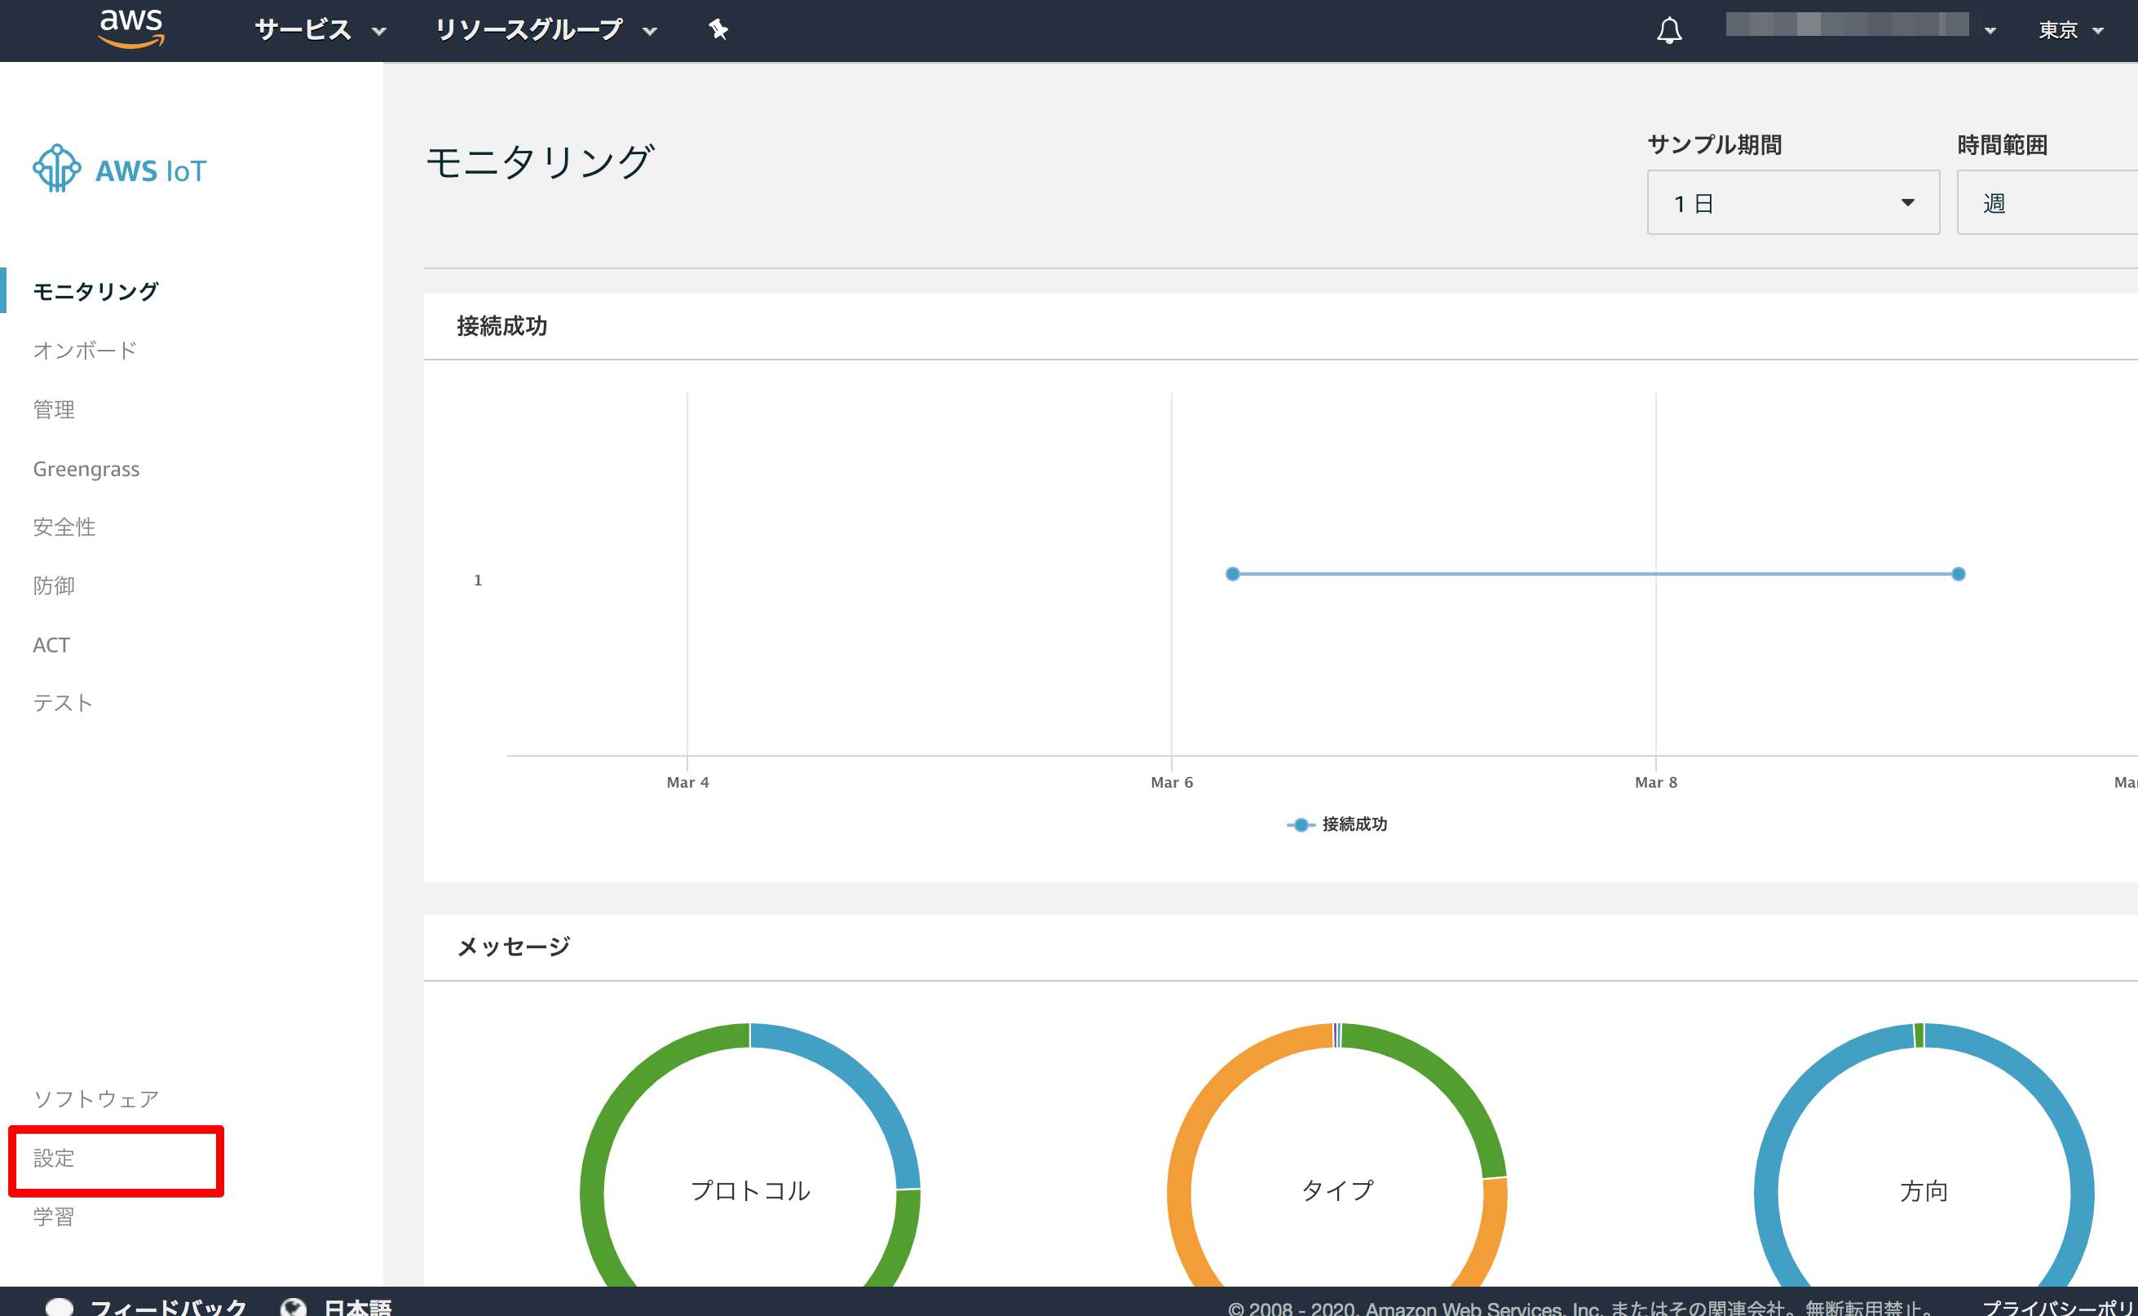Click the プライバシーポリシー footer link
This screenshot has width=2138, height=1316.
coord(2060,1307)
